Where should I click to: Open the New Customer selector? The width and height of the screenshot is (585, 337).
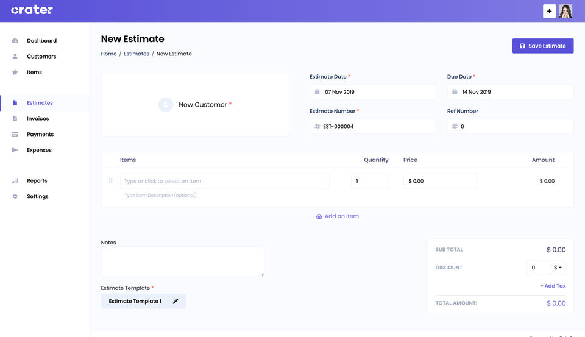coord(195,104)
